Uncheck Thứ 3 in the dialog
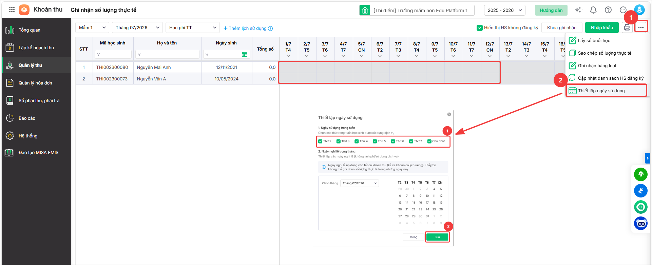Viewport: 652px width, 265px height. (339, 141)
